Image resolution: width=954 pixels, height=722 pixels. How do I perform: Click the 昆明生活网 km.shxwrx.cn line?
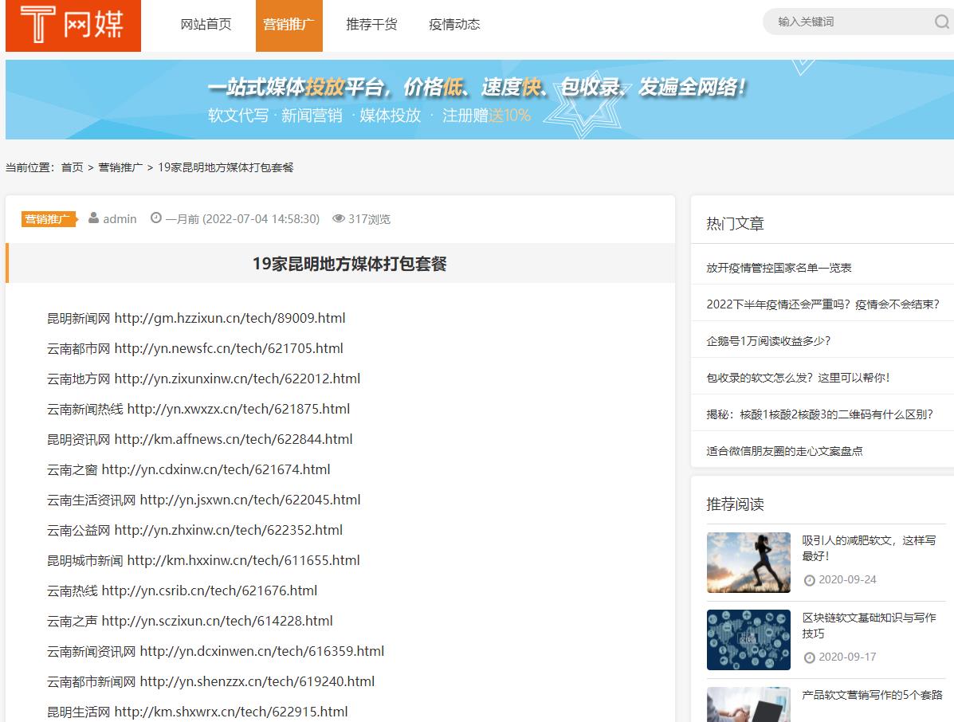[197, 712]
